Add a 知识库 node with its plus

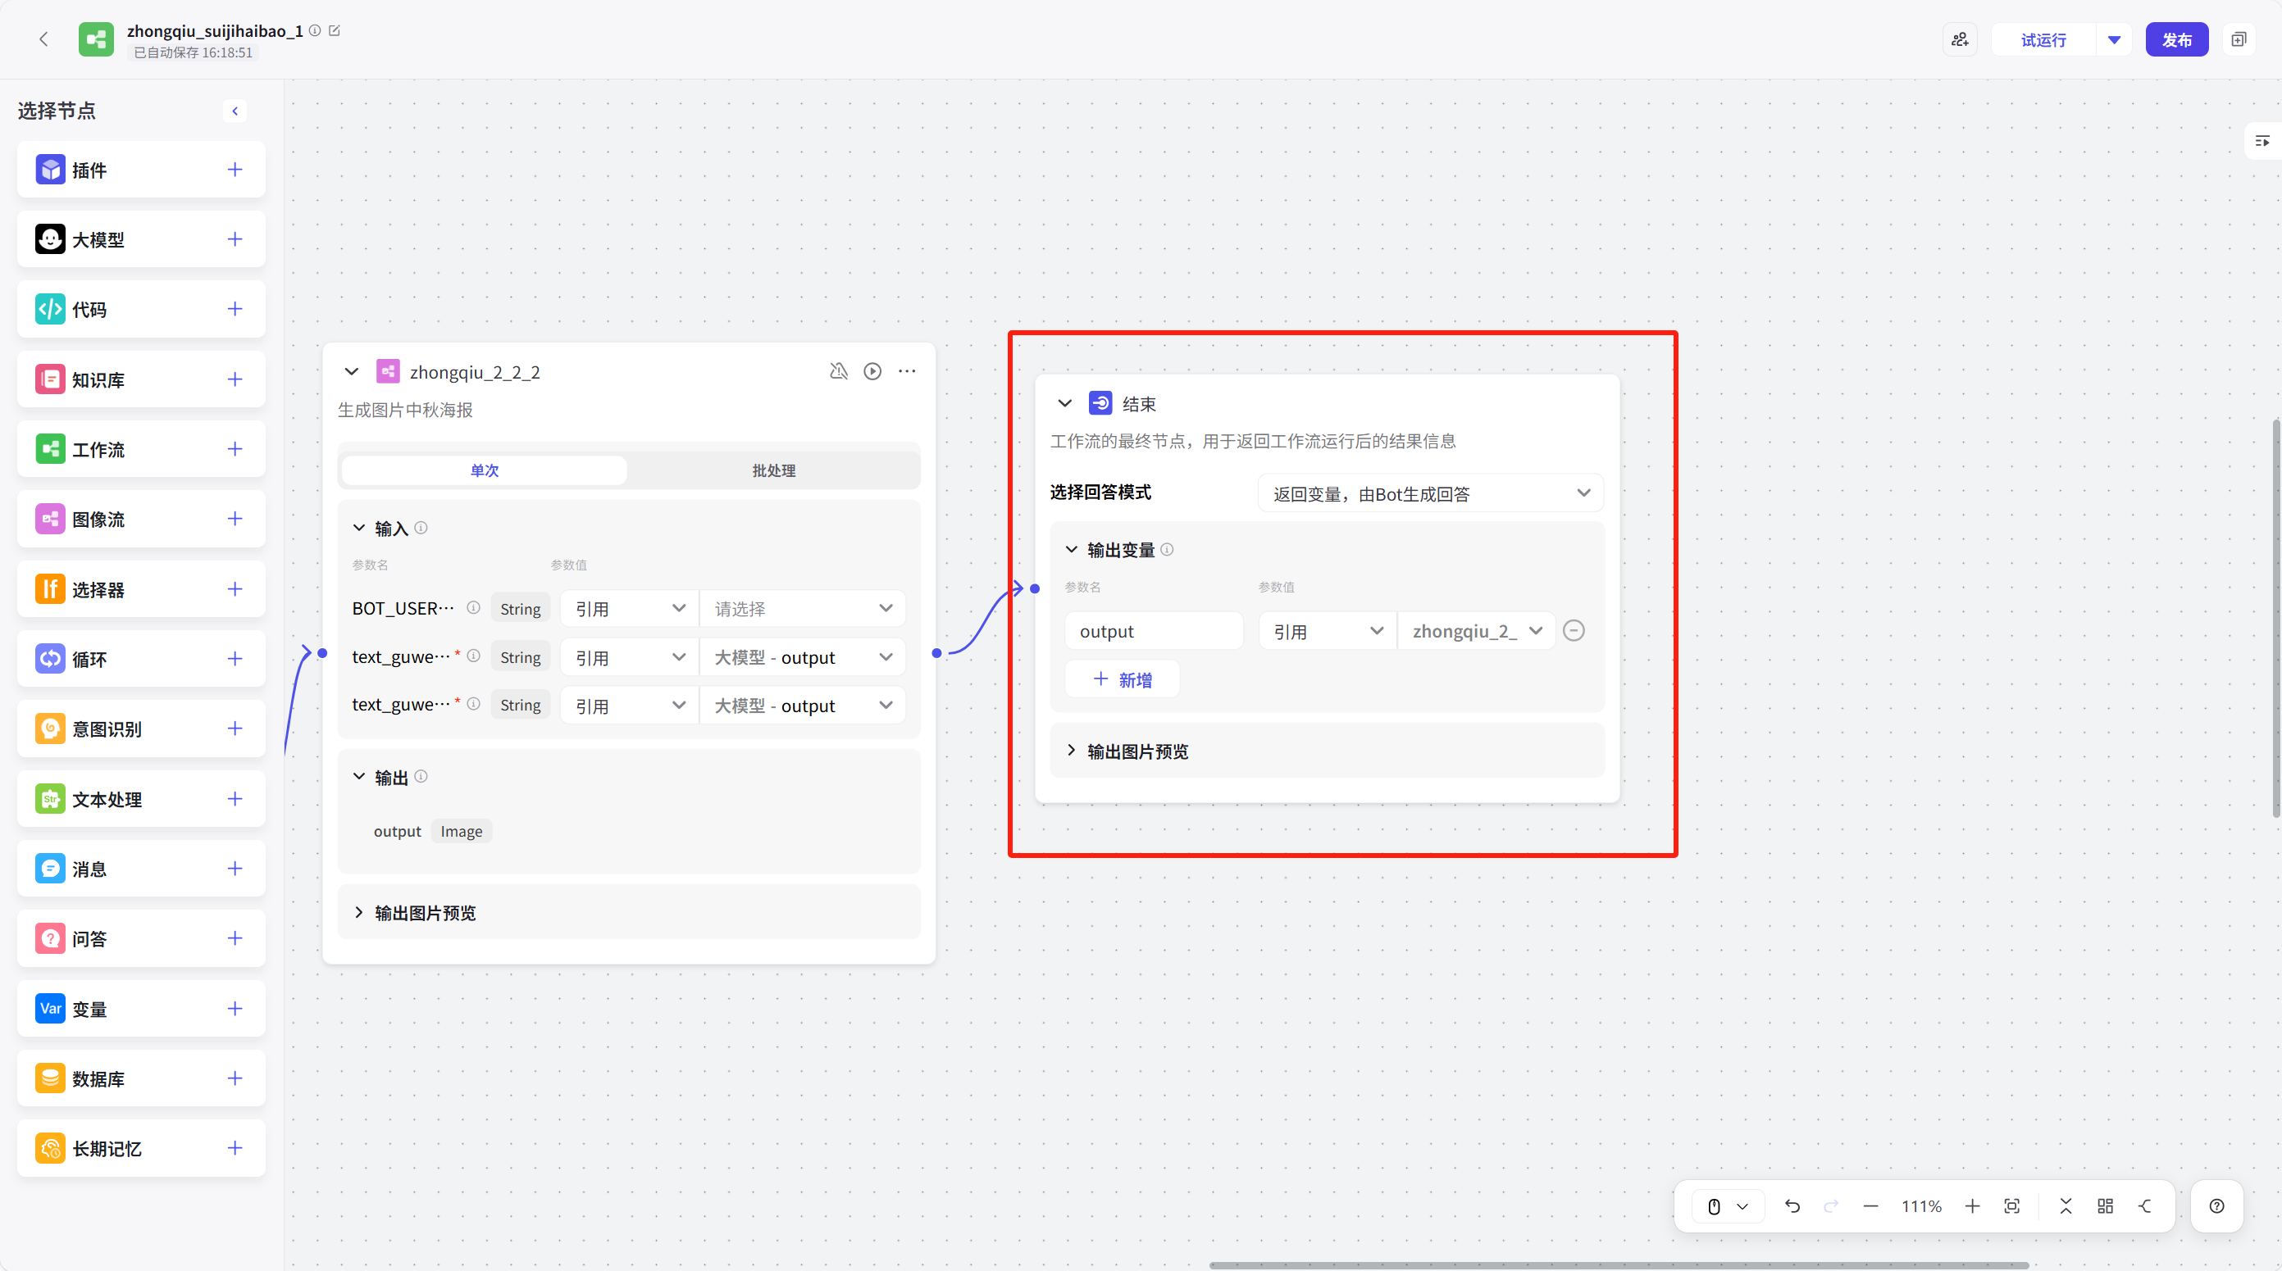coord(235,379)
